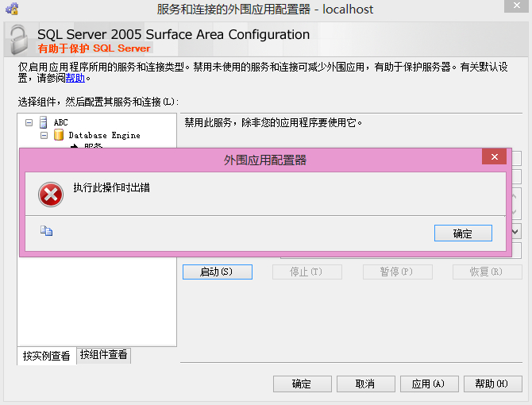Close the 外围应用配置器 error dialog
The height and width of the screenshot is (405, 532).
pos(495,156)
